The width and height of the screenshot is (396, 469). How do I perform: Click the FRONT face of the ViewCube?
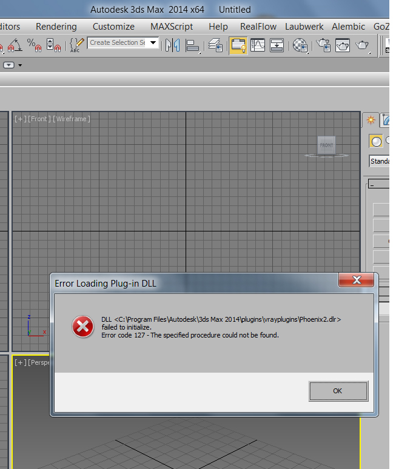(x=326, y=145)
